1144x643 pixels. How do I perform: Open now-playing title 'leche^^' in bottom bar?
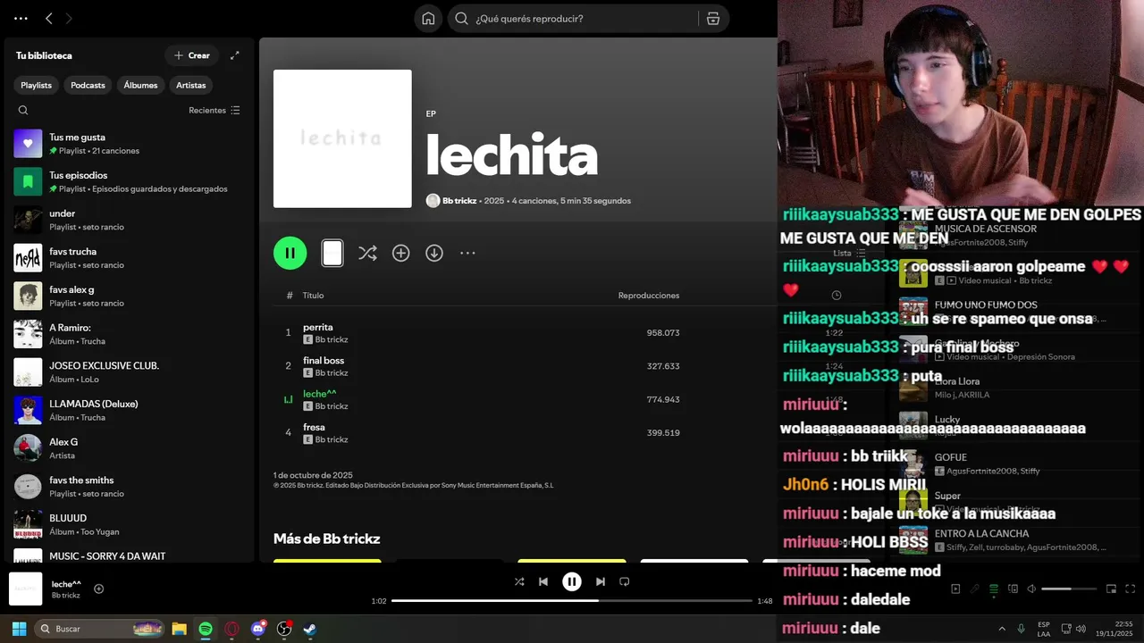click(66, 584)
